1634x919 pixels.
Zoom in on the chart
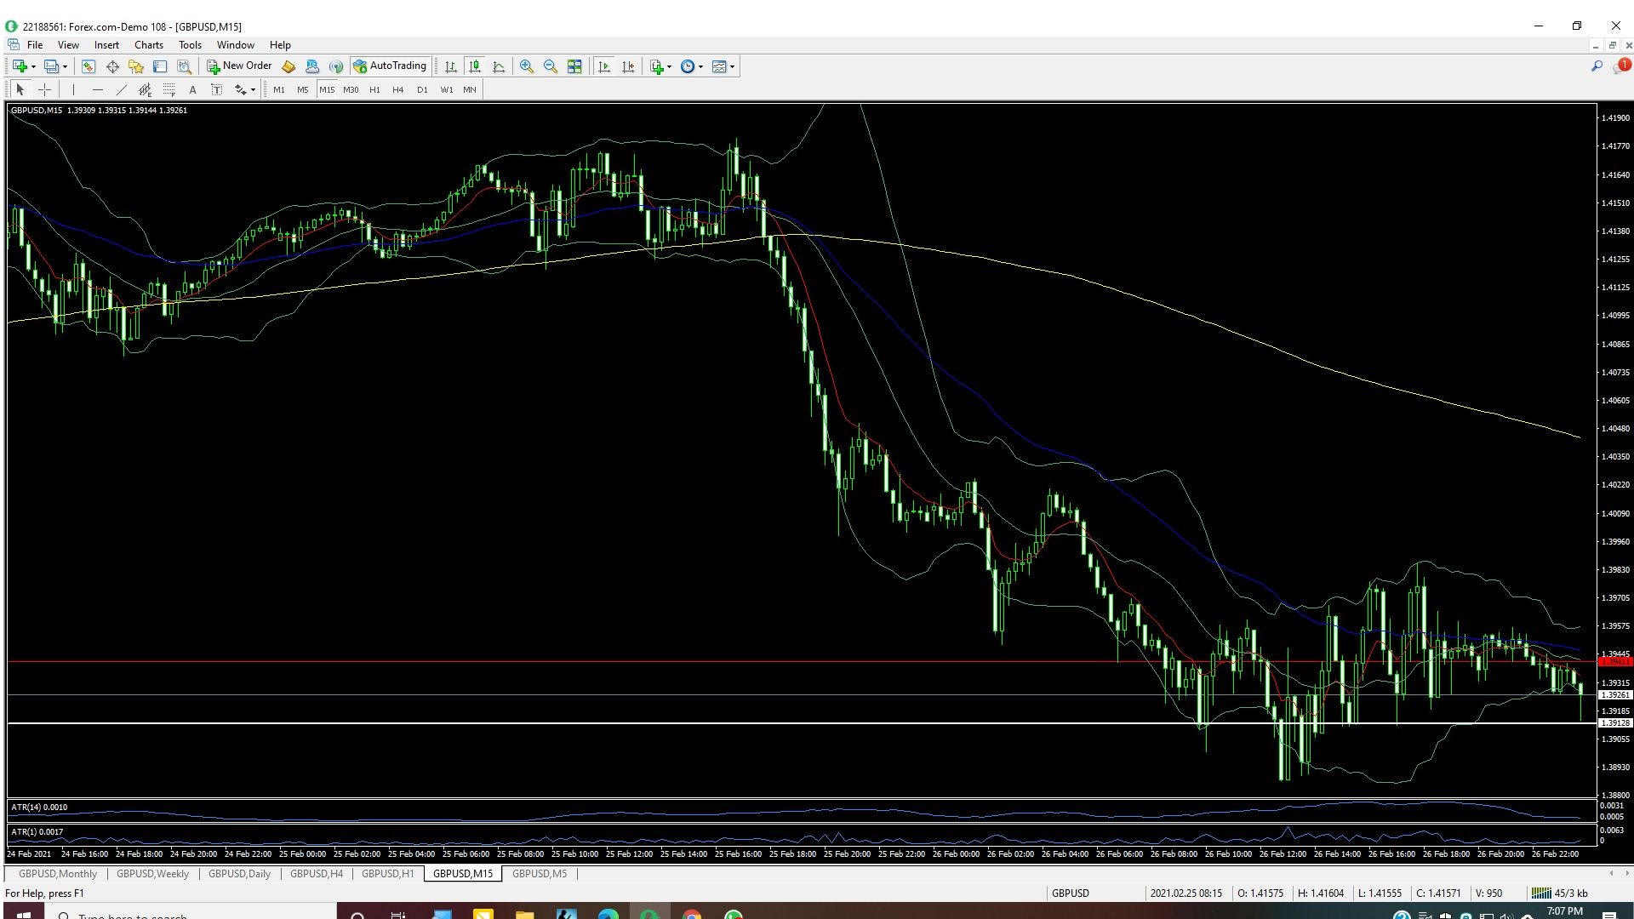click(527, 66)
